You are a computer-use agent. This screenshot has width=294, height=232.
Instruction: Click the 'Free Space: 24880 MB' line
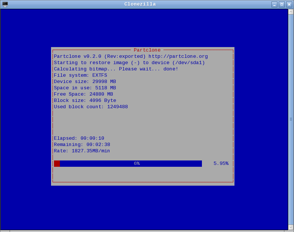[84, 94]
